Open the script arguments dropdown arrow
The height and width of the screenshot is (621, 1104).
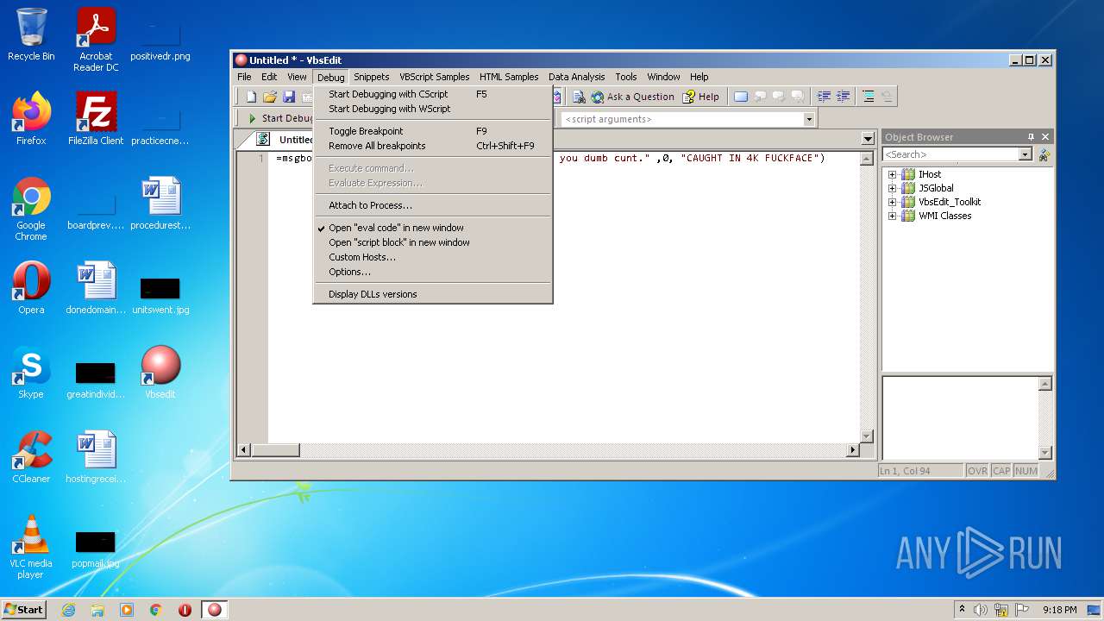pos(808,119)
